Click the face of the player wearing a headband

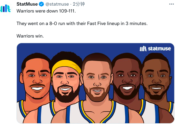(x=66, y=84)
